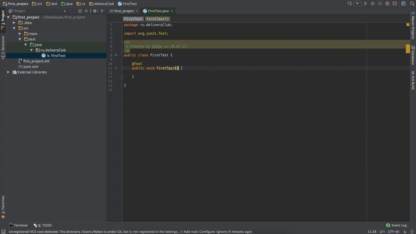Open the Event Log
Screen dimensions: 416x234
click(396, 226)
